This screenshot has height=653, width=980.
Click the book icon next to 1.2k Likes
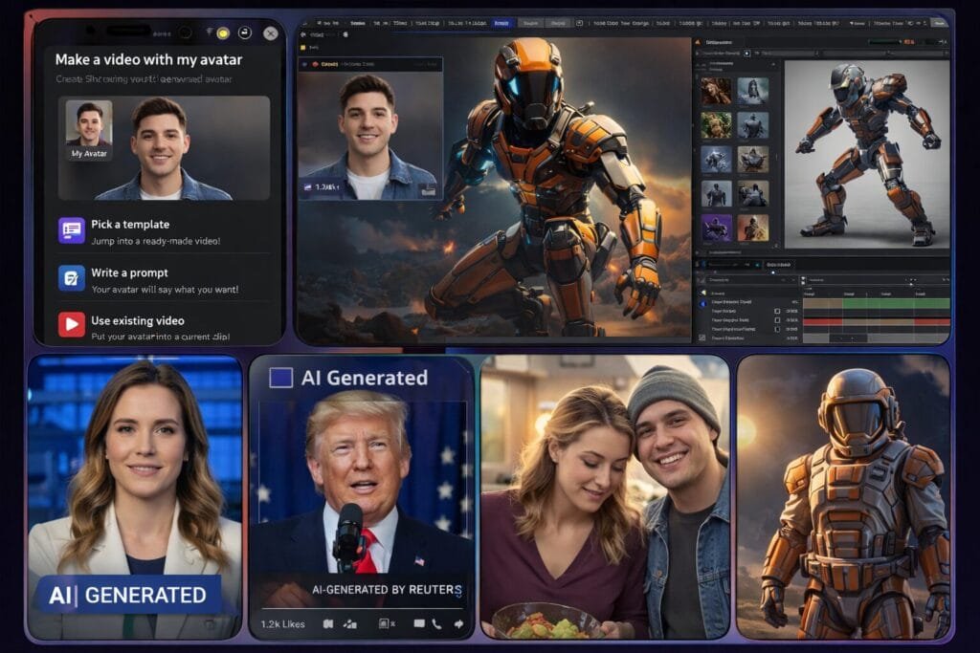[x=328, y=623]
